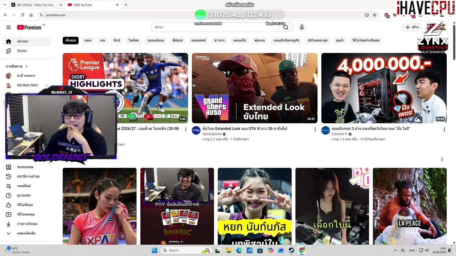Screen dimensions: 456x256
Task: Select the เพลงแร็ป filter chip
Action: pos(239,41)
